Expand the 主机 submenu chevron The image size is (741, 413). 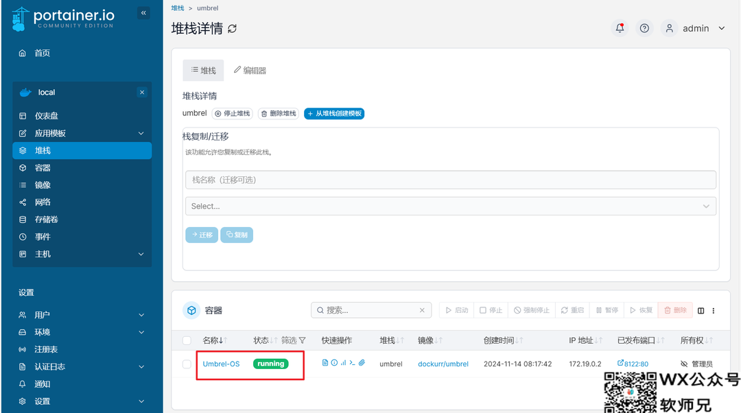click(141, 255)
